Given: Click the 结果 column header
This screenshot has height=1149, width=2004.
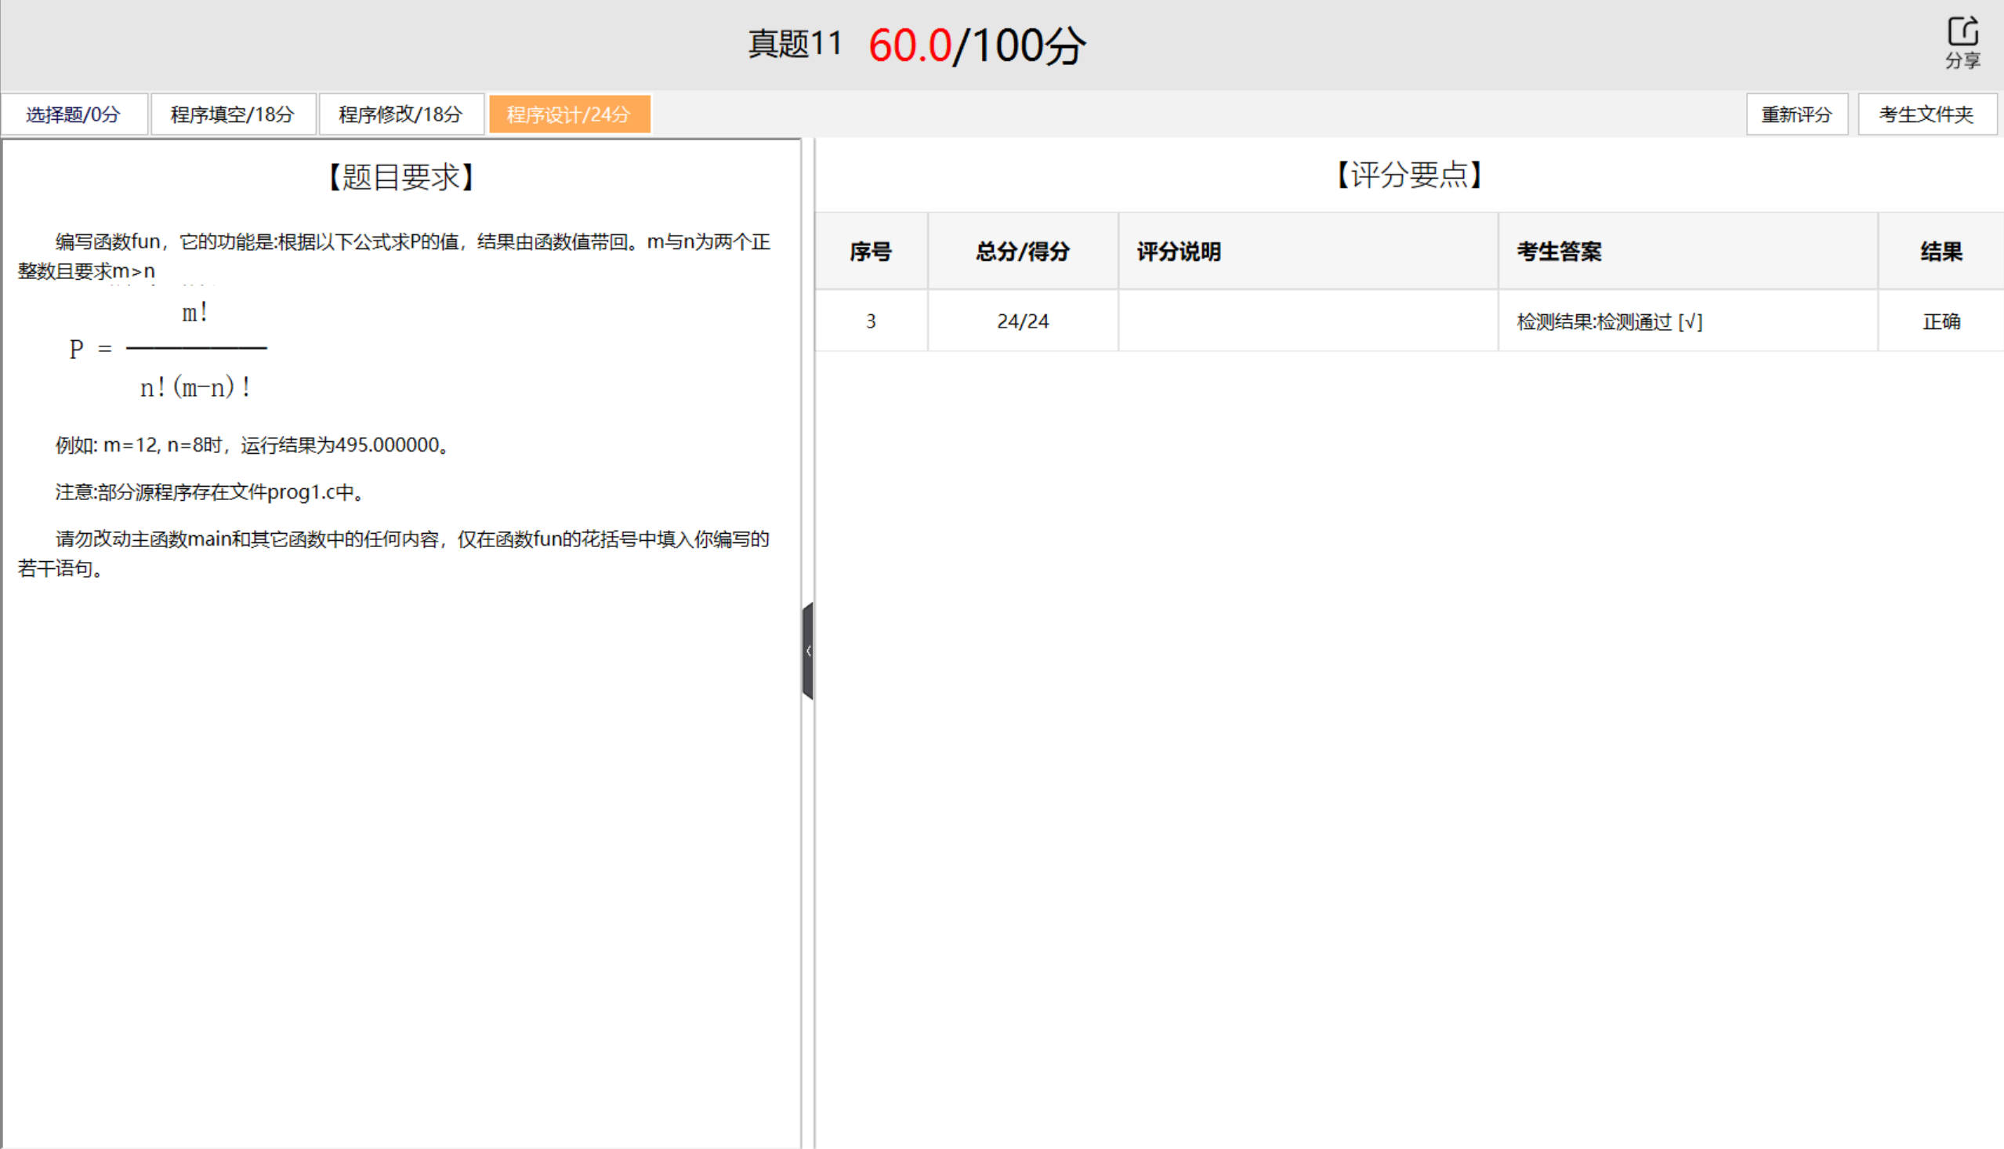Looking at the screenshot, I should pos(1941,252).
